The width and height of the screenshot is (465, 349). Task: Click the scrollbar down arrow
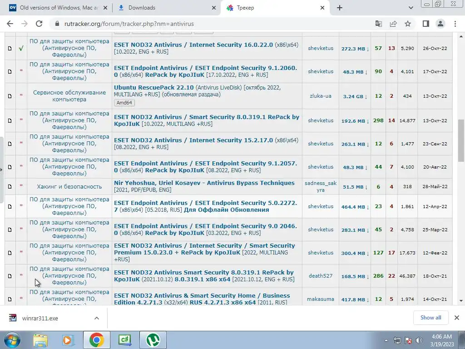tap(461, 301)
